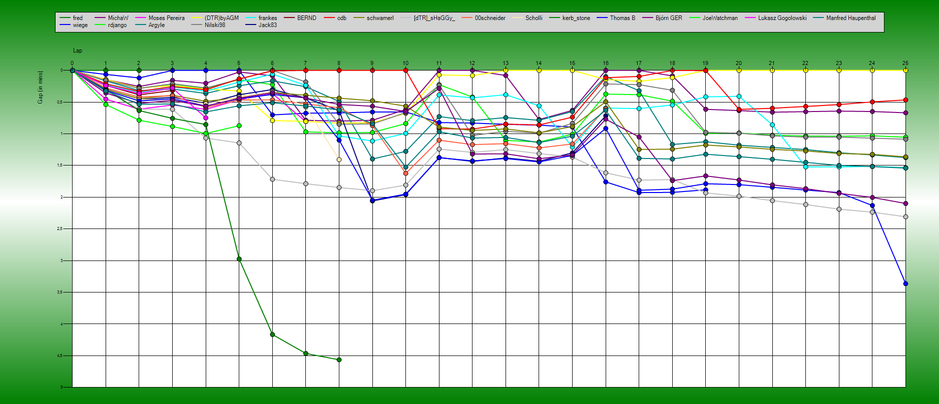Click the '4,5' gap axis label
This screenshot has width=939, height=404.
[60, 355]
